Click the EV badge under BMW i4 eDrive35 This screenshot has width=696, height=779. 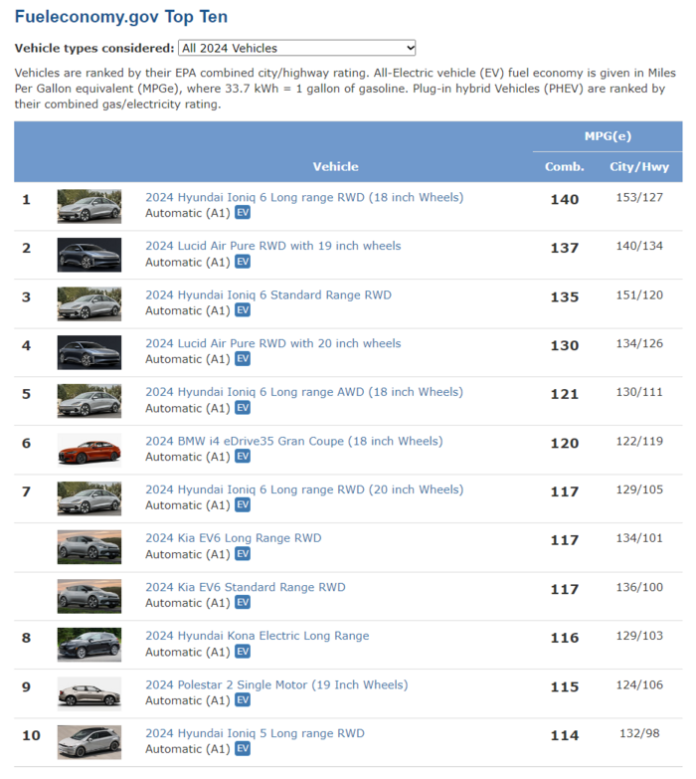[x=243, y=457]
